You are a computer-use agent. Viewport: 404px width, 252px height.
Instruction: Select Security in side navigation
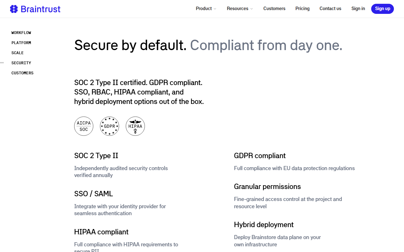(x=21, y=63)
